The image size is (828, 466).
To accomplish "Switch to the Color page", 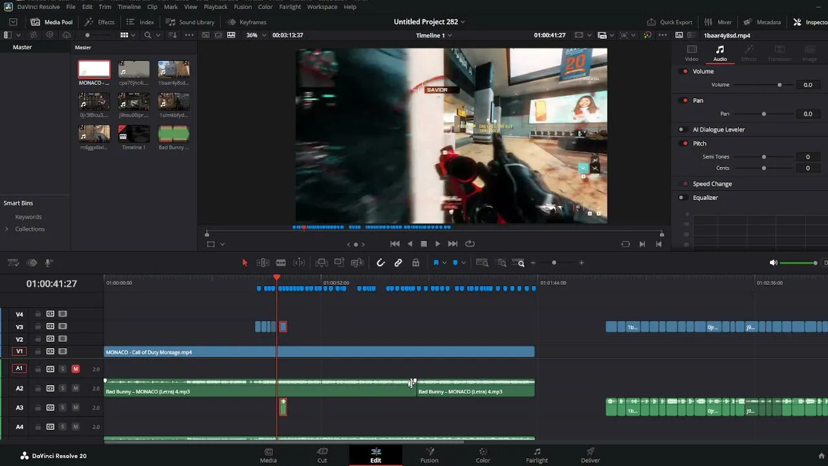I will pos(483,456).
